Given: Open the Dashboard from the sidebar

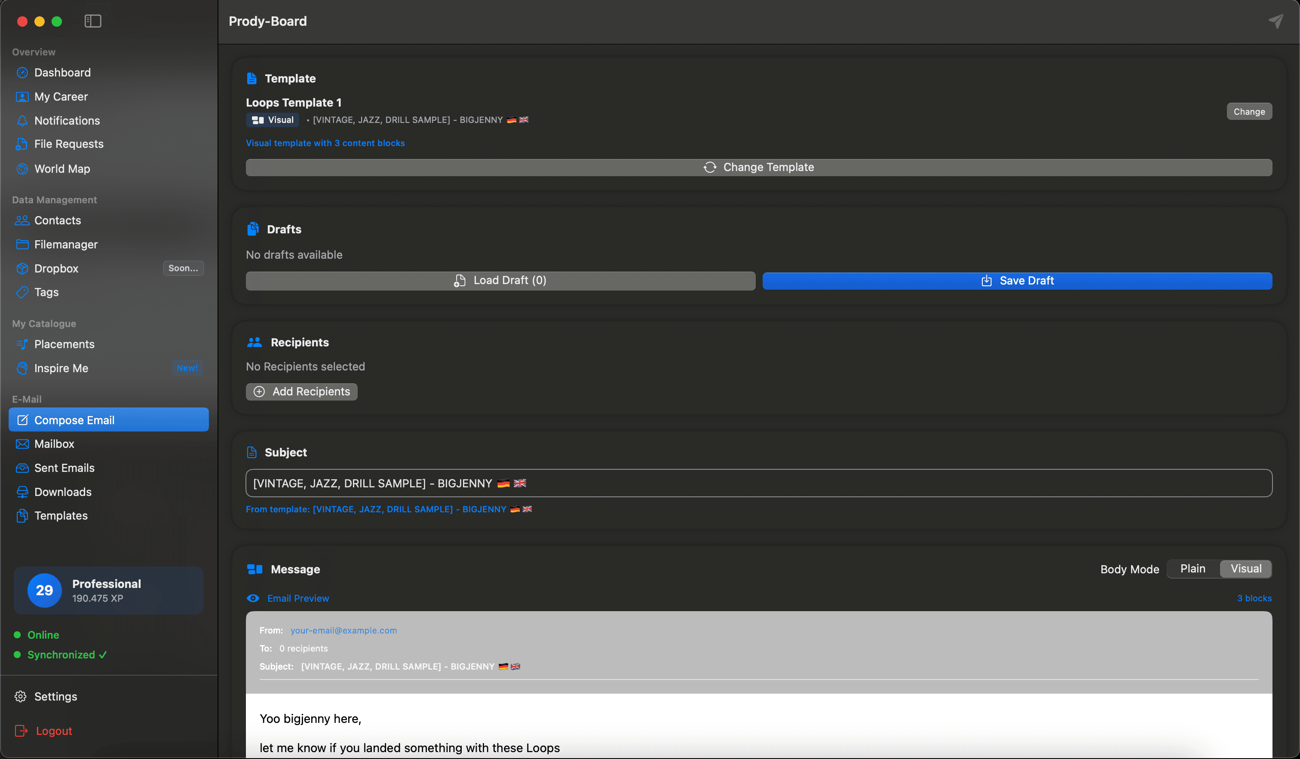Looking at the screenshot, I should click(x=62, y=72).
